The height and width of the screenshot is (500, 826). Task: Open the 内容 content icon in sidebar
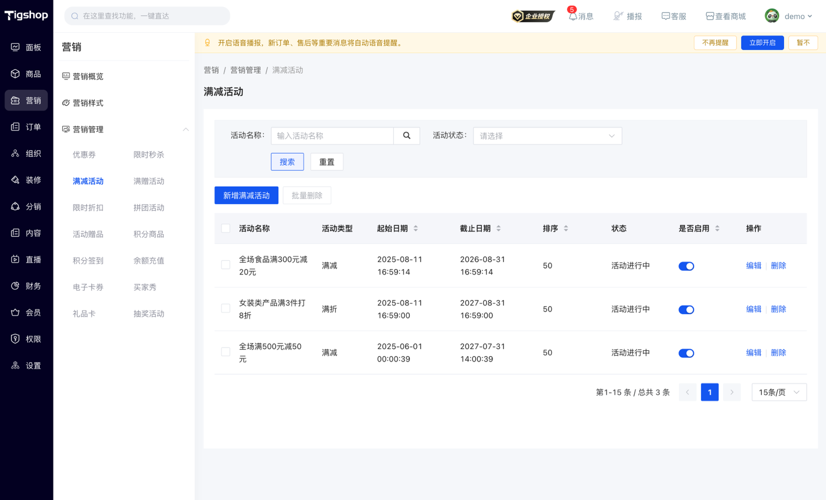tap(15, 233)
